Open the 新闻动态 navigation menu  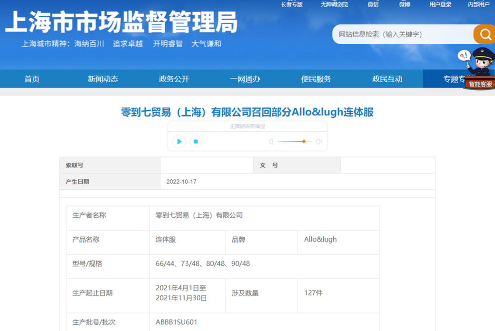tap(103, 79)
